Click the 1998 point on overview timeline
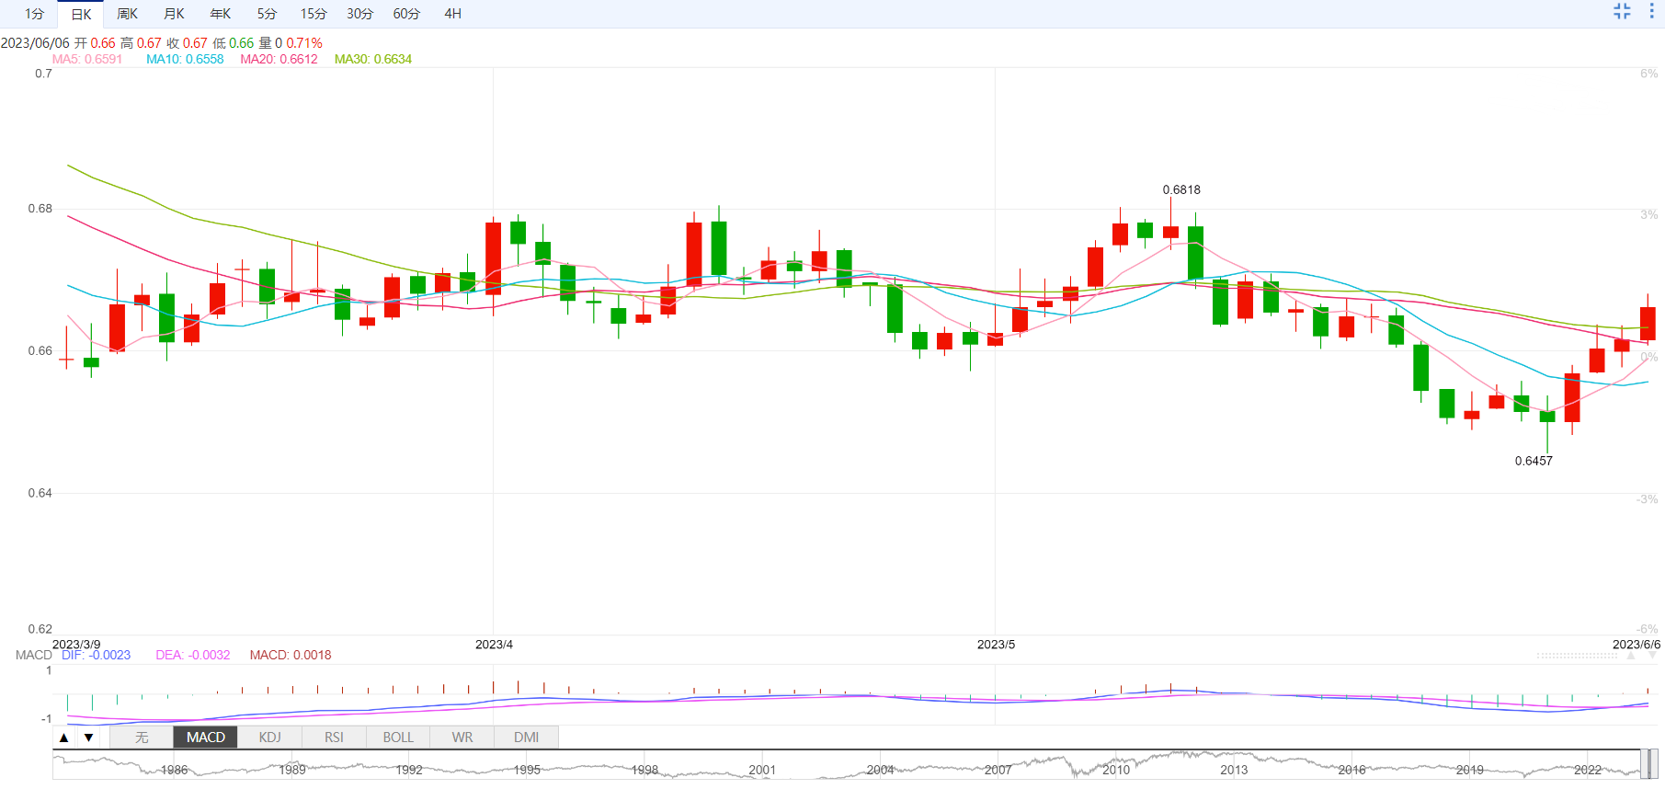This screenshot has height=812, width=1665. point(644,770)
